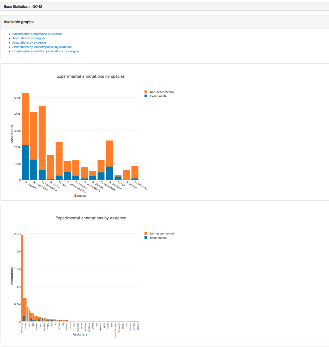This screenshot has height=347, width=329.
Task: Click the Base Statistics in GO header
Action: [x=21, y=6]
